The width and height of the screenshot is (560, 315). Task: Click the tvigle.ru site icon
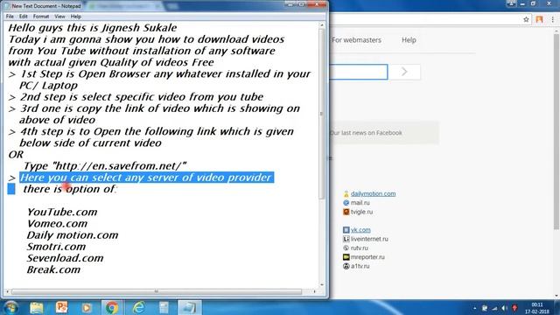346,212
